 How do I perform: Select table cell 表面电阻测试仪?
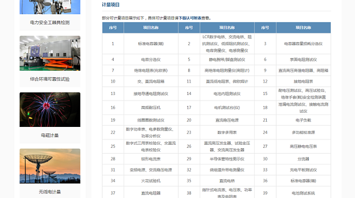click(303, 59)
